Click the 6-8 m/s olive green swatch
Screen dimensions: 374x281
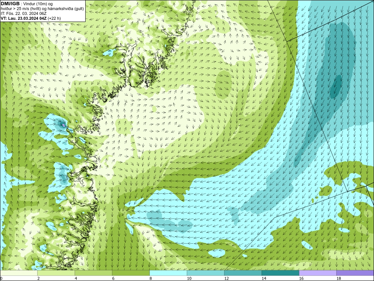coord(131,273)
